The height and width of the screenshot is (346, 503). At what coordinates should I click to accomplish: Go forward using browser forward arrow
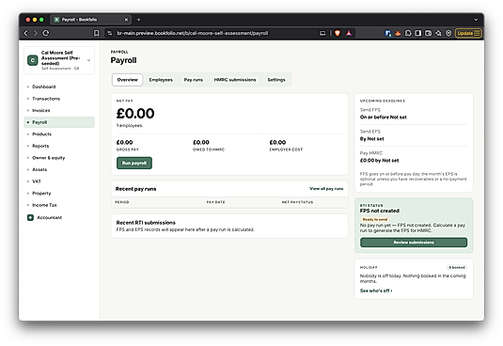tap(36, 33)
